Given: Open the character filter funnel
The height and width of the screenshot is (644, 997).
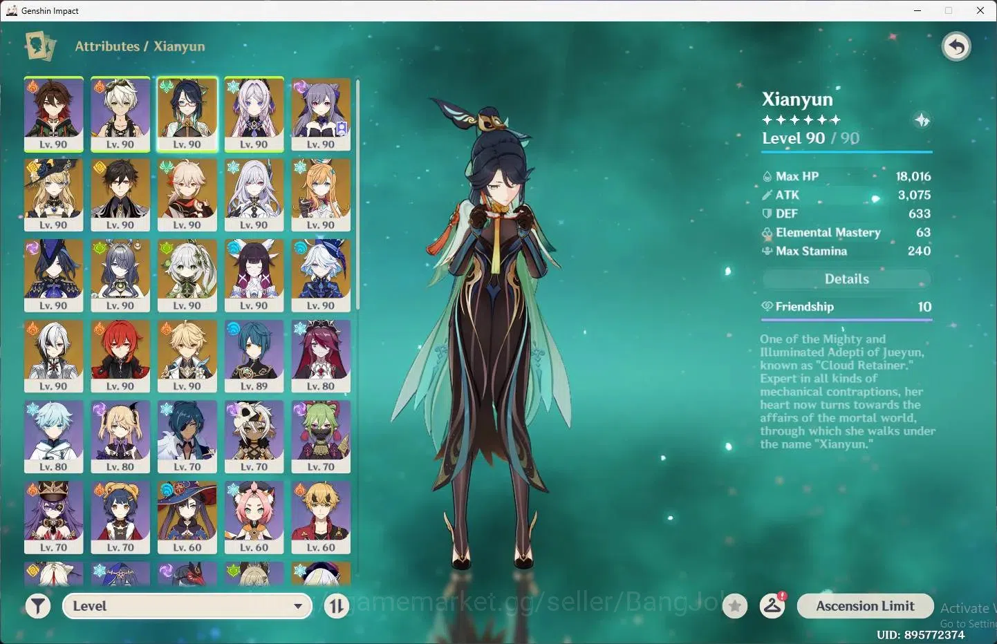Looking at the screenshot, I should click(38, 607).
